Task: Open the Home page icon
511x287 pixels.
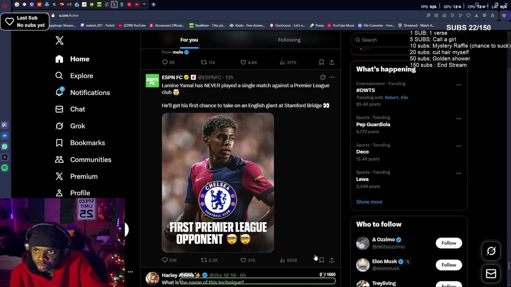Action: (x=59, y=59)
